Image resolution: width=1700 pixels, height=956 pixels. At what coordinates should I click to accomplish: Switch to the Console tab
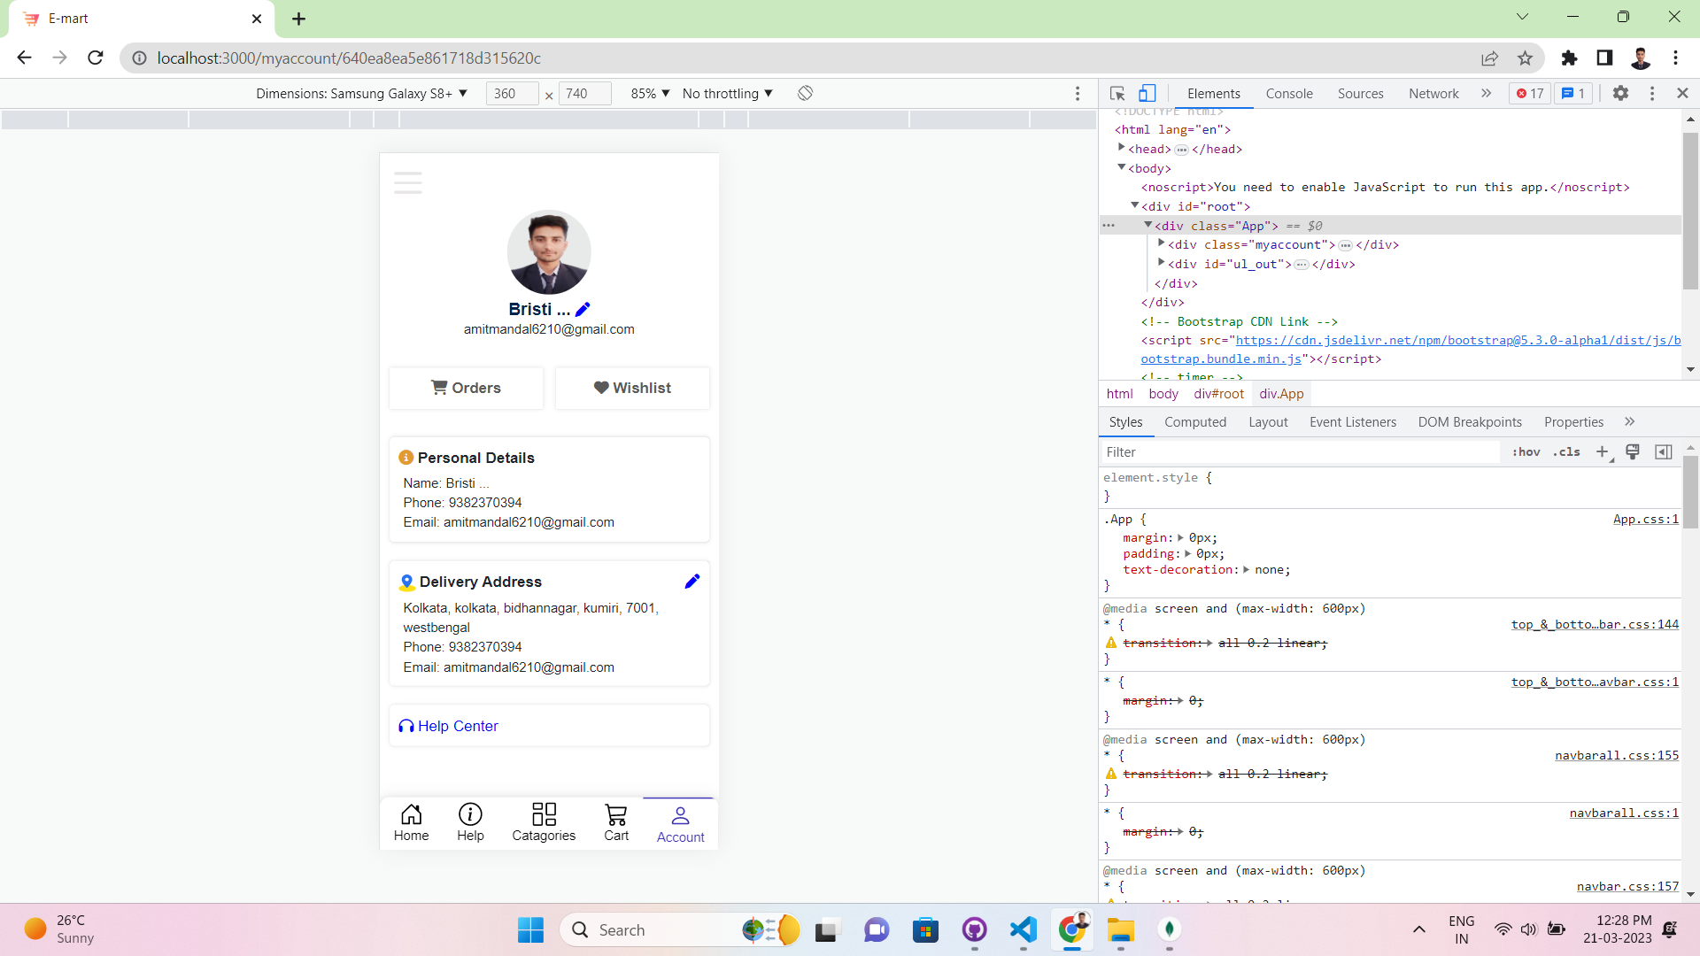1288,93
